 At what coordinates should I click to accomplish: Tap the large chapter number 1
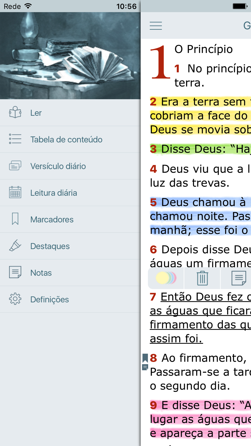(x=160, y=62)
